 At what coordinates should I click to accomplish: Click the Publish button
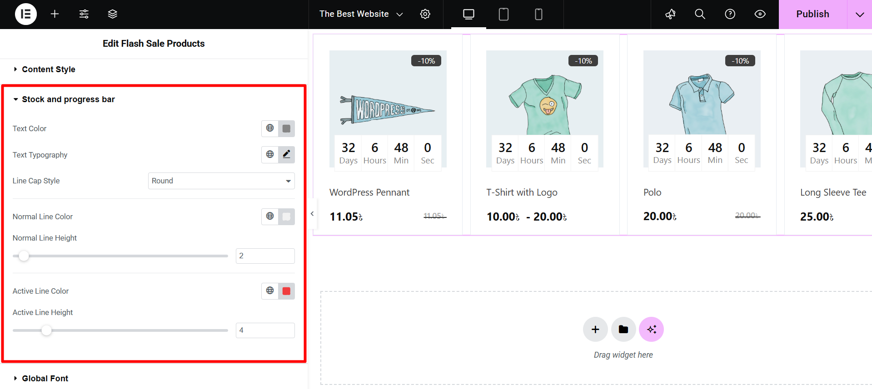click(x=812, y=14)
